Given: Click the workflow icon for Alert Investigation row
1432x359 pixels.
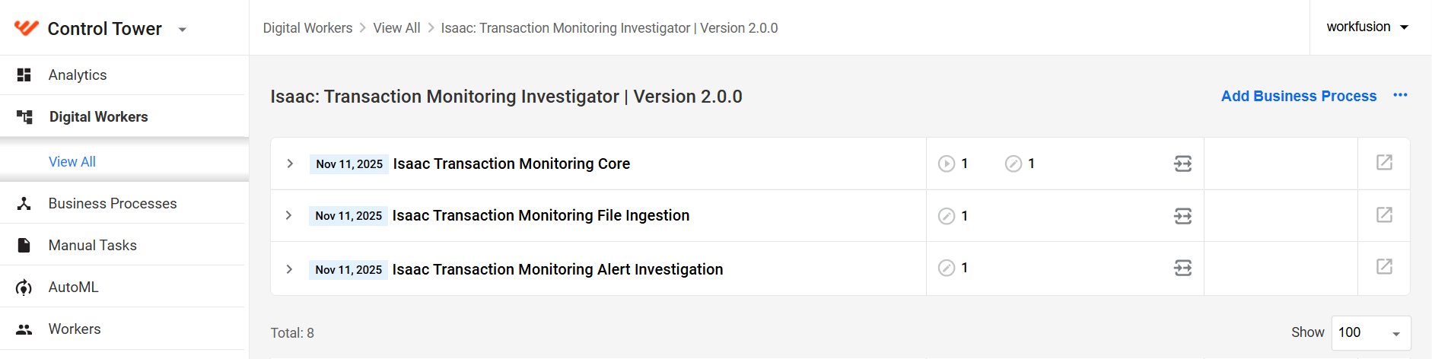Looking at the screenshot, I should tap(1182, 268).
